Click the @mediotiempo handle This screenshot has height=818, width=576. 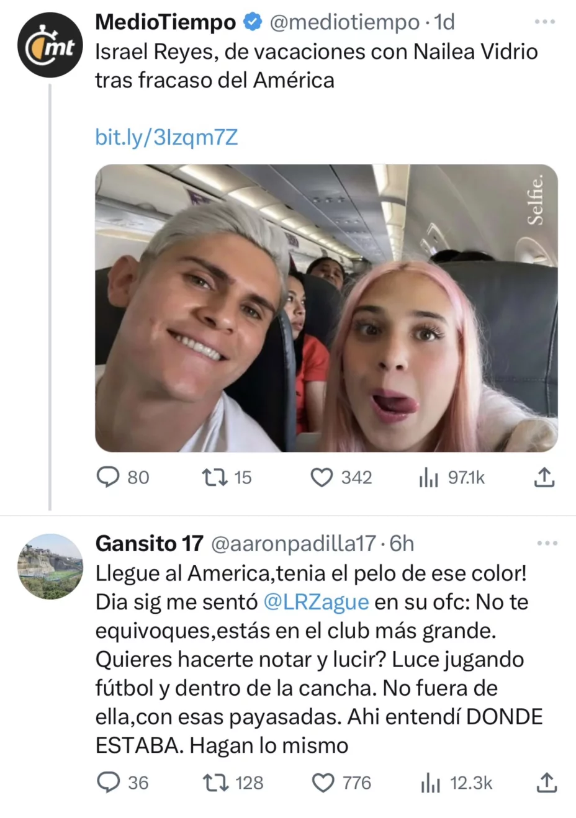click(346, 20)
